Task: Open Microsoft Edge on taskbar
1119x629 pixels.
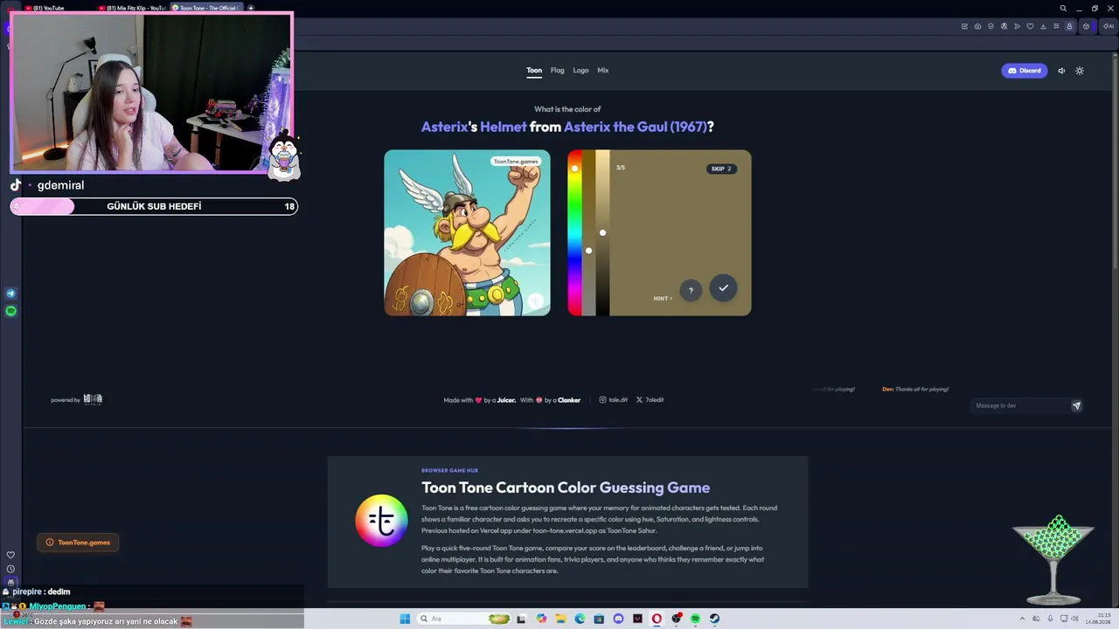Action: [x=580, y=619]
